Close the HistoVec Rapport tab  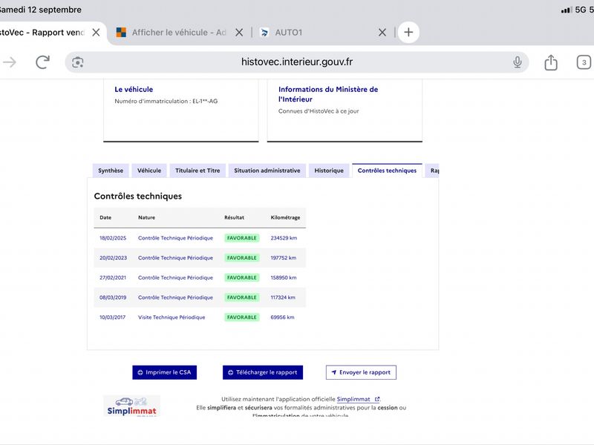click(97, 33)
